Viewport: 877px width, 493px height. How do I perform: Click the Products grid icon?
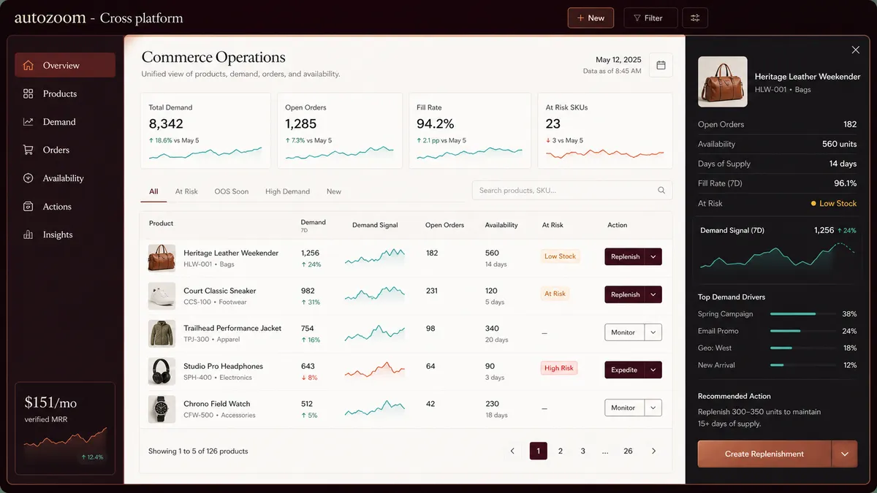click(x=29, y=93)
